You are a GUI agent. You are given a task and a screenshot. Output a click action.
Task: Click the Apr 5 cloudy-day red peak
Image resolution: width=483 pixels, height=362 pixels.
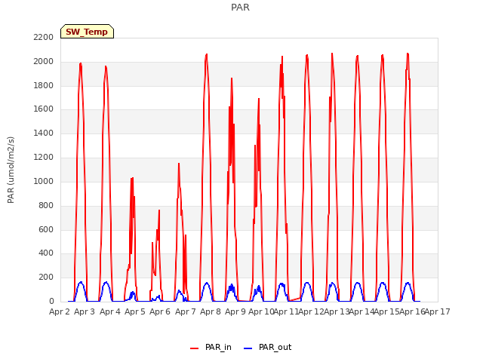[x=133, y=178]
